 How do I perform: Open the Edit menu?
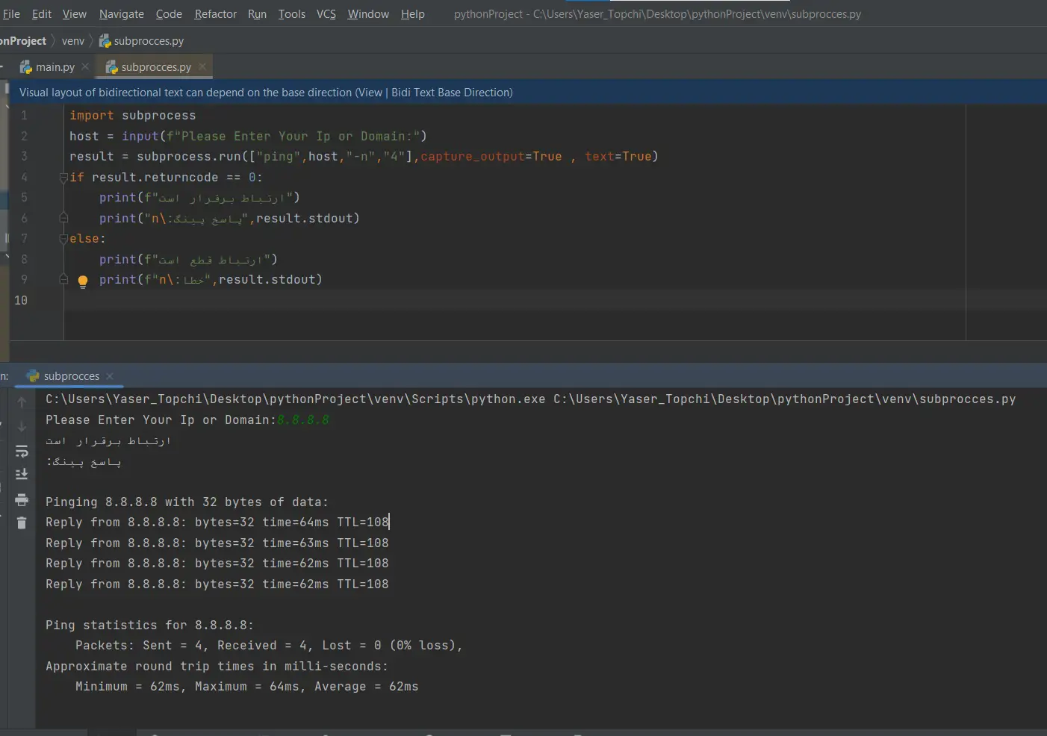tap(42, 14)
